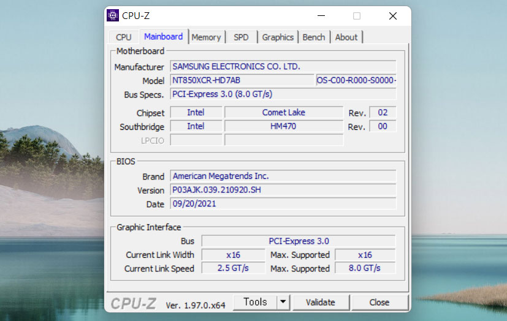The height and width of the screenshot is (321, 507).
Task: Open the About tab
Action: pyautogui.click(x=346, y=37)
